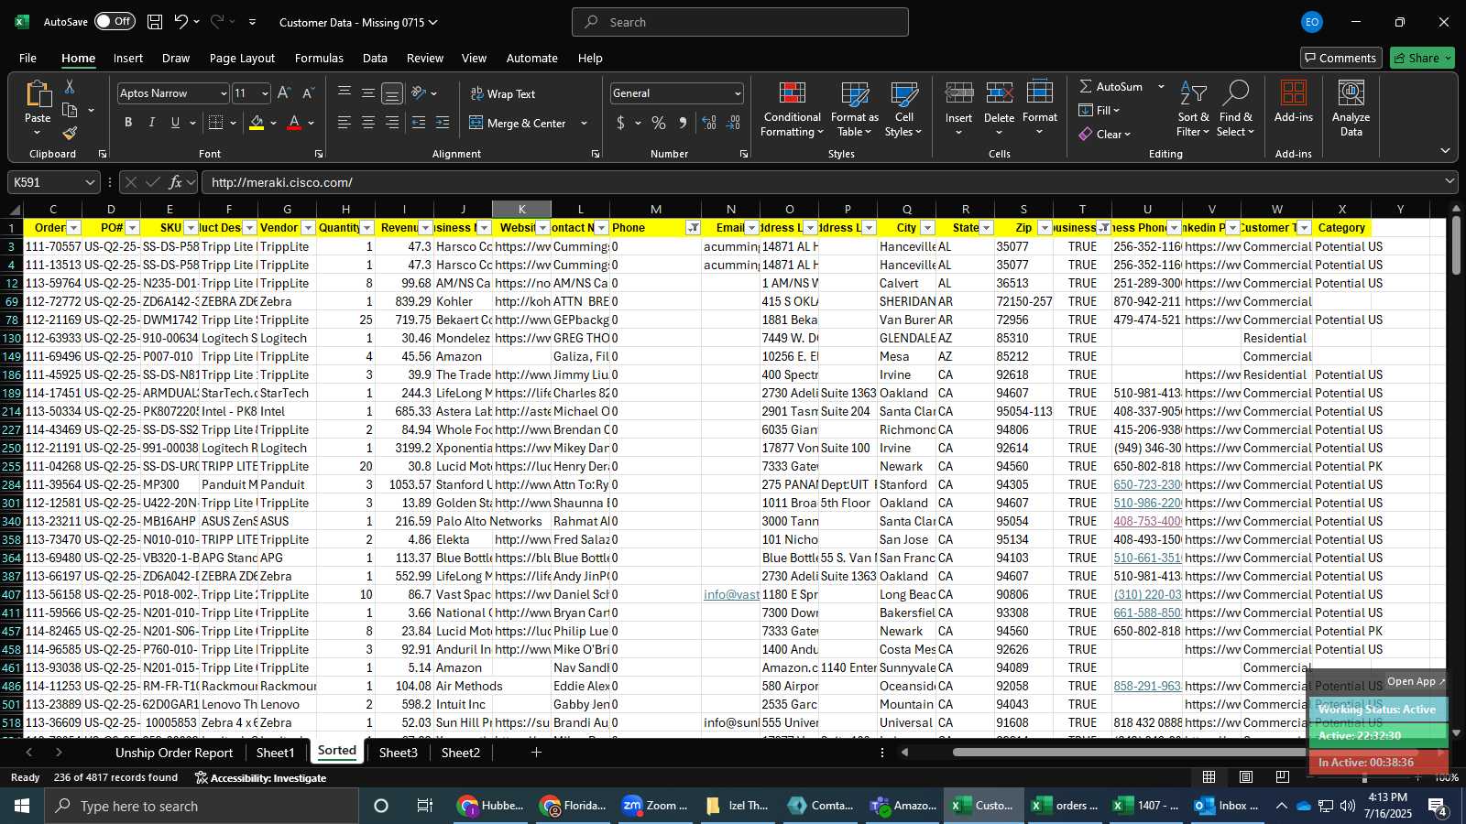
Task: Click the Search box in title bar
Action: coord(740,22)
